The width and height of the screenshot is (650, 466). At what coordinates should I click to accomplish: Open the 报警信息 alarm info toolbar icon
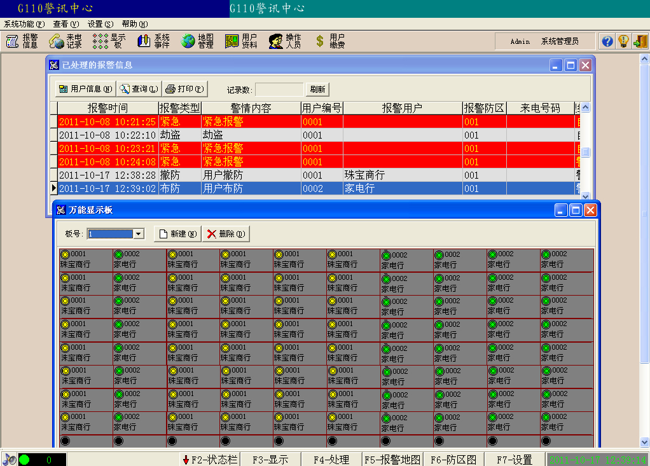coord(22,41)
